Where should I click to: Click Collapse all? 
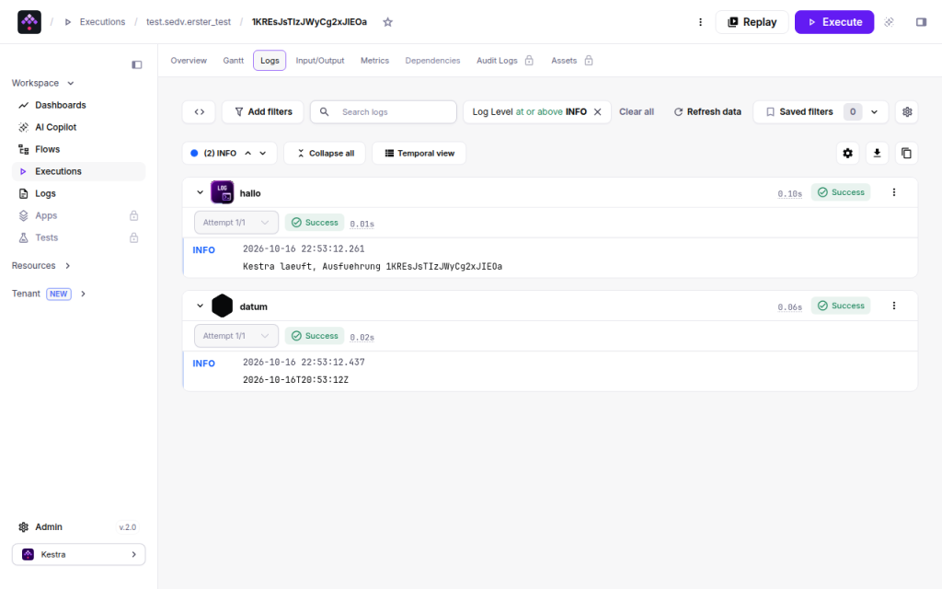click(325, 154)
